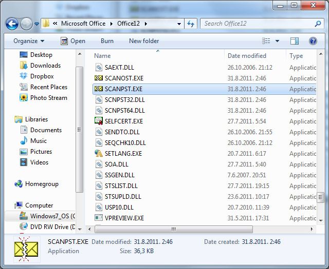Toggle the preview pane
The height and width of the screenshot is (269, 329).
[x=295, y=41]
